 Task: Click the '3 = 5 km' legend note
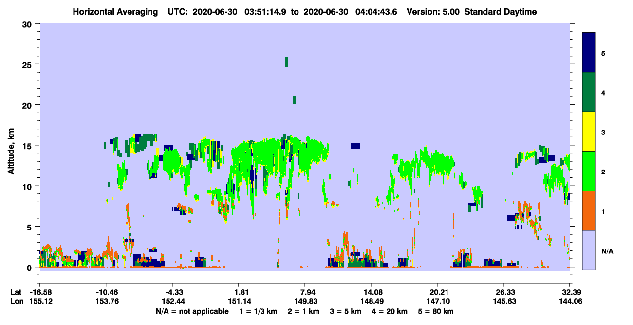(x=347, y=311)
